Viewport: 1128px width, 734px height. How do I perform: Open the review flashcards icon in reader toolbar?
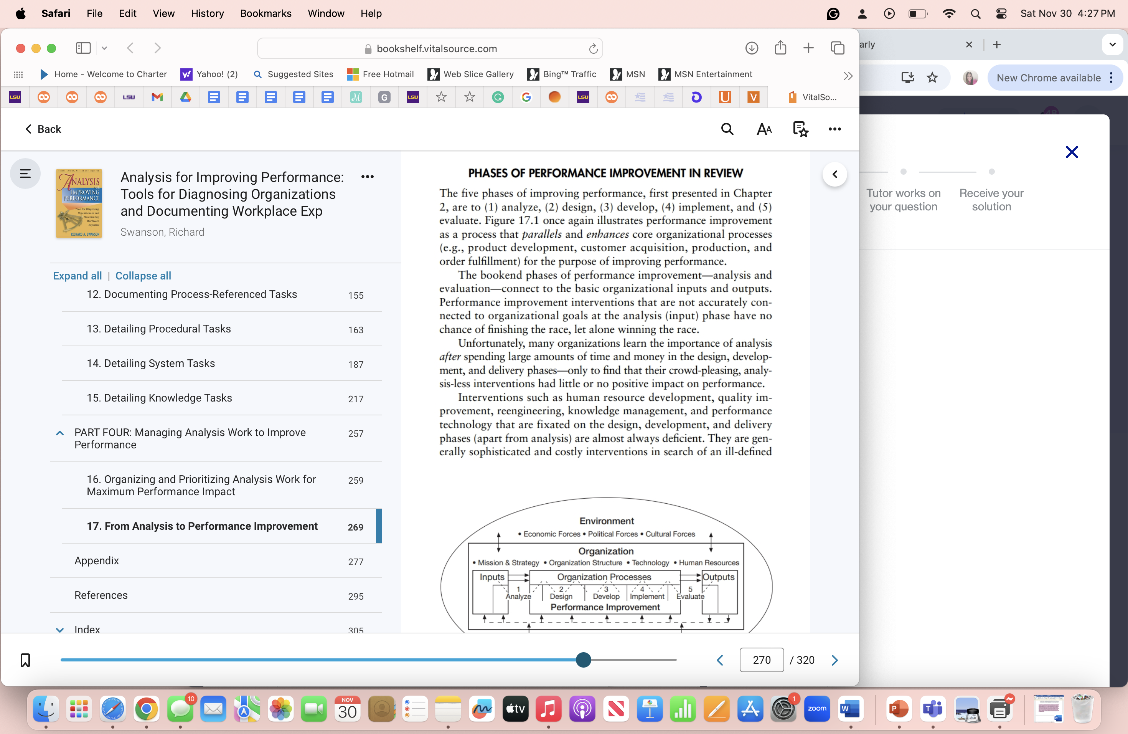point(800,129)
